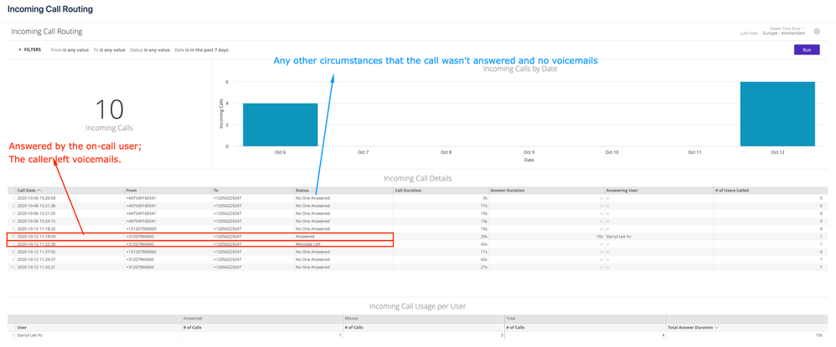Sort by the Answering User column header
Viewport: 836px width, 347px height.
tap(622, 190)
